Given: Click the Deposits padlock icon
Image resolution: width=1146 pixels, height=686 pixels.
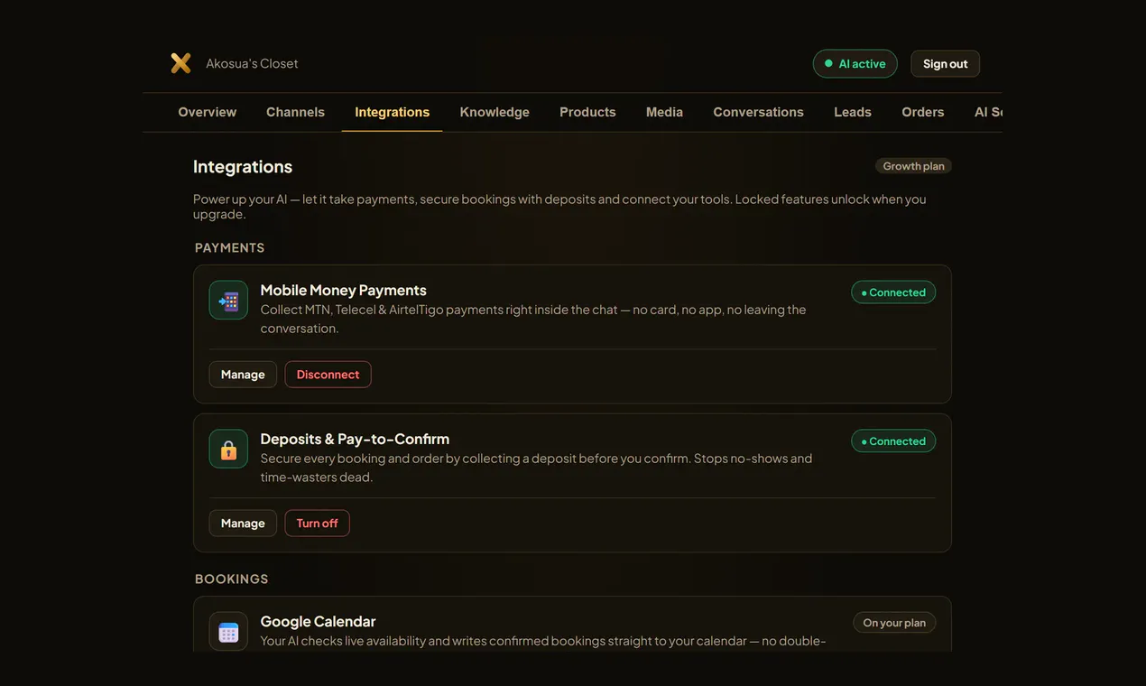Looking at the screenshot, I should click(x=228, y=449).
